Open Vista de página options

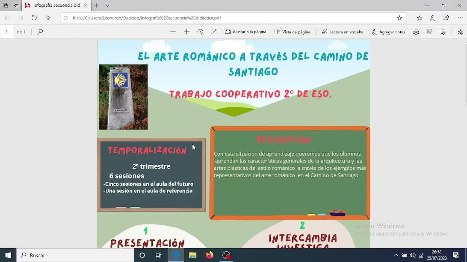click(x=293, y=32)
